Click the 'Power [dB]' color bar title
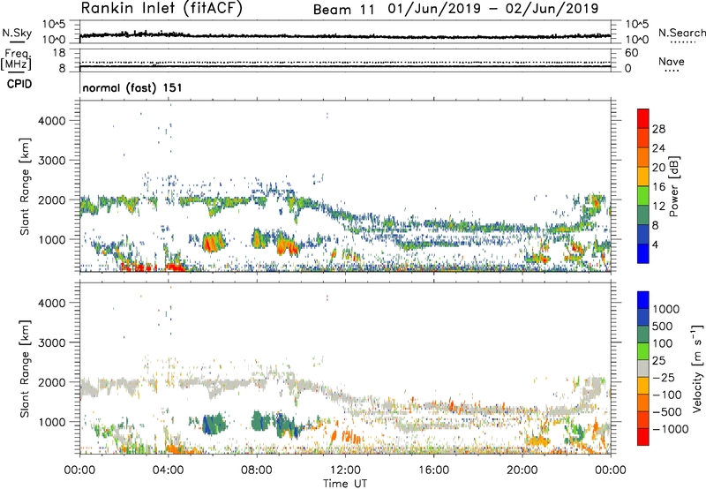This screenshot has width=706, height=489. pos(674,186)
